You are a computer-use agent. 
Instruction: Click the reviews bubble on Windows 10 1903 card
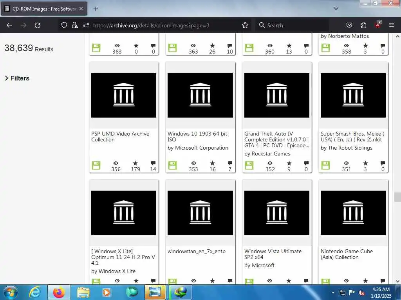point(230,163)
